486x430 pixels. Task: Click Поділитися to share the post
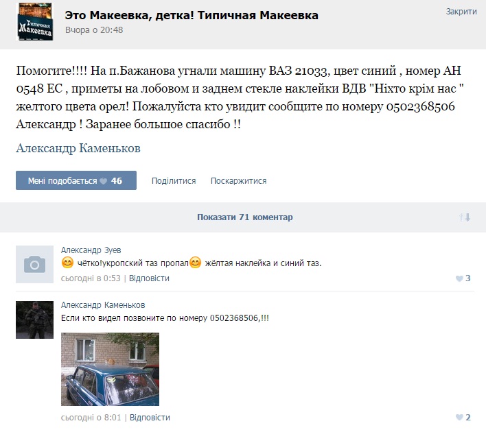click(174, 181)
